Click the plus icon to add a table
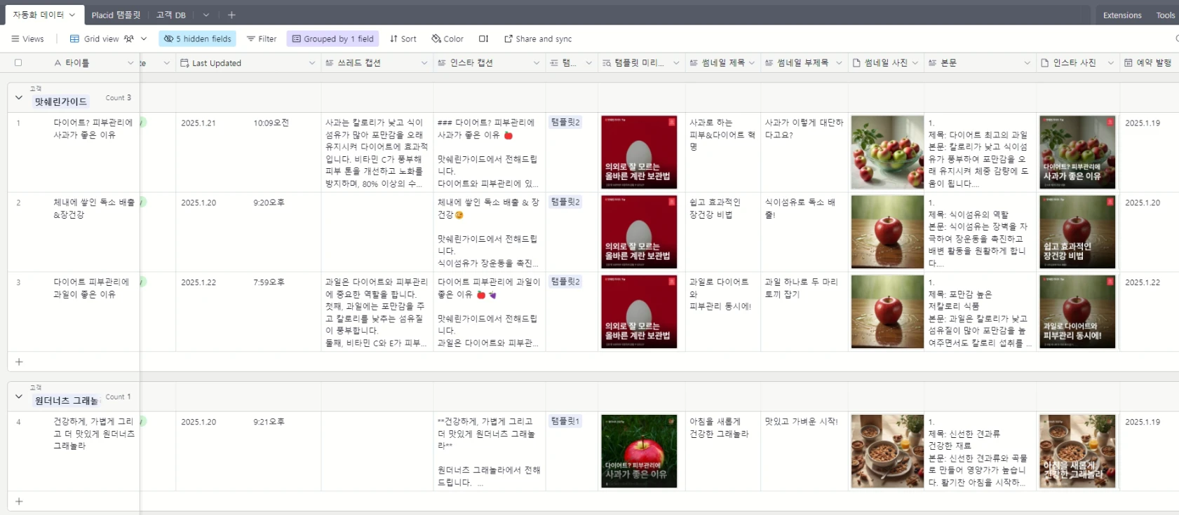The image size is (1179, 515). tap(231, 15)
